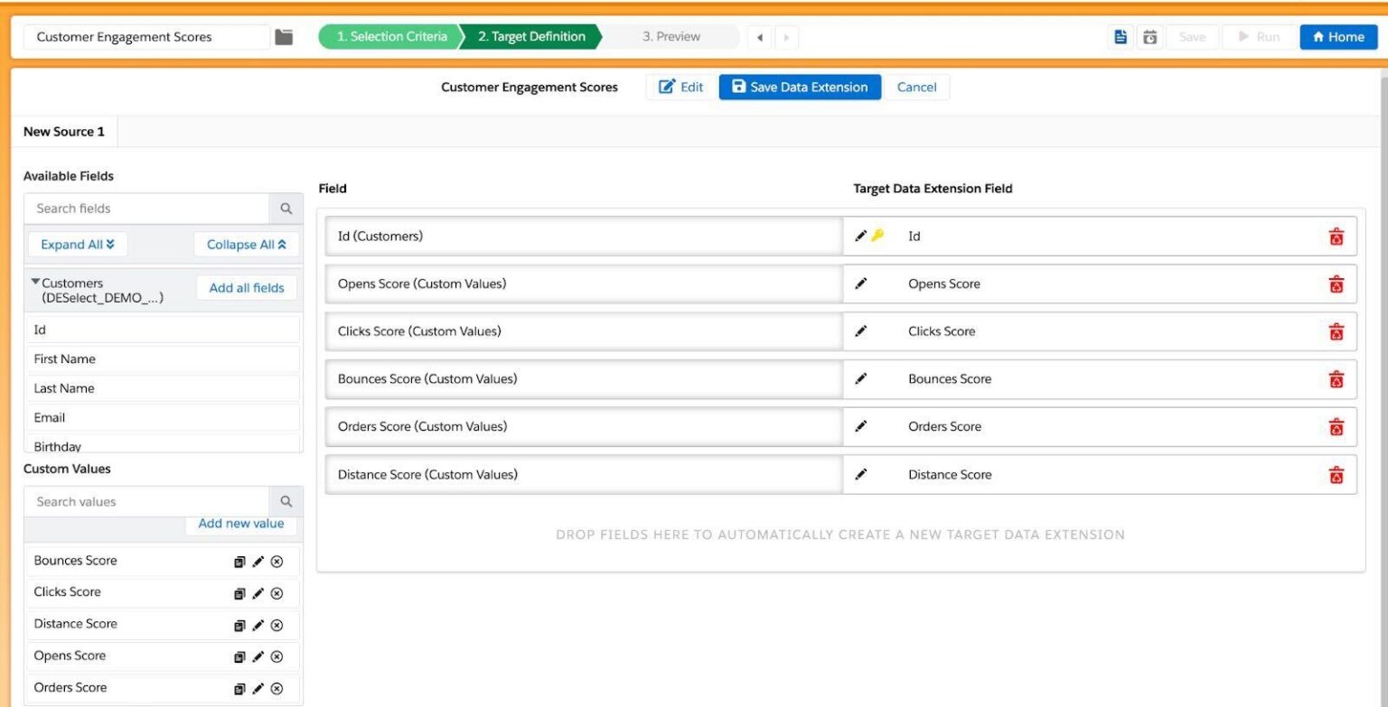Click the selection notes document icon
This screenshot has width=1388, height=707.
[1121, 36]
